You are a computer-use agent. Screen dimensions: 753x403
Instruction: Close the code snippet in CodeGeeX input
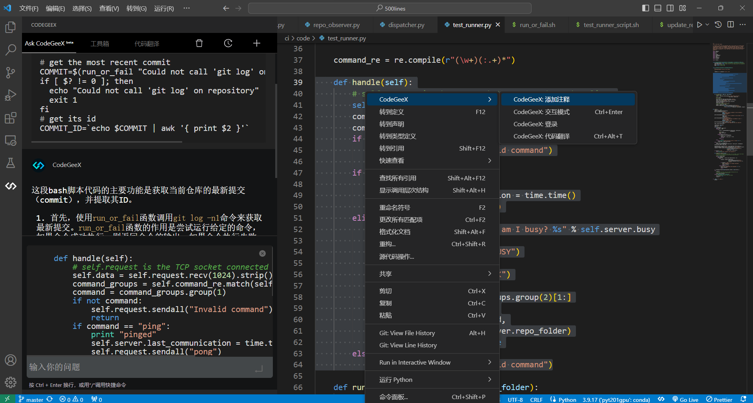(262, 254)
